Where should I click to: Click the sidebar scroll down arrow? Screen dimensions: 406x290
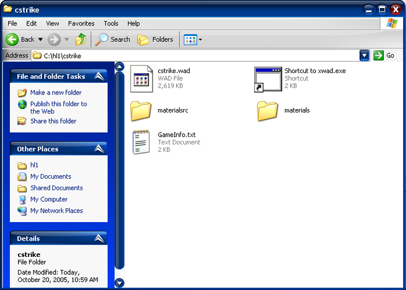pos(119,283)
